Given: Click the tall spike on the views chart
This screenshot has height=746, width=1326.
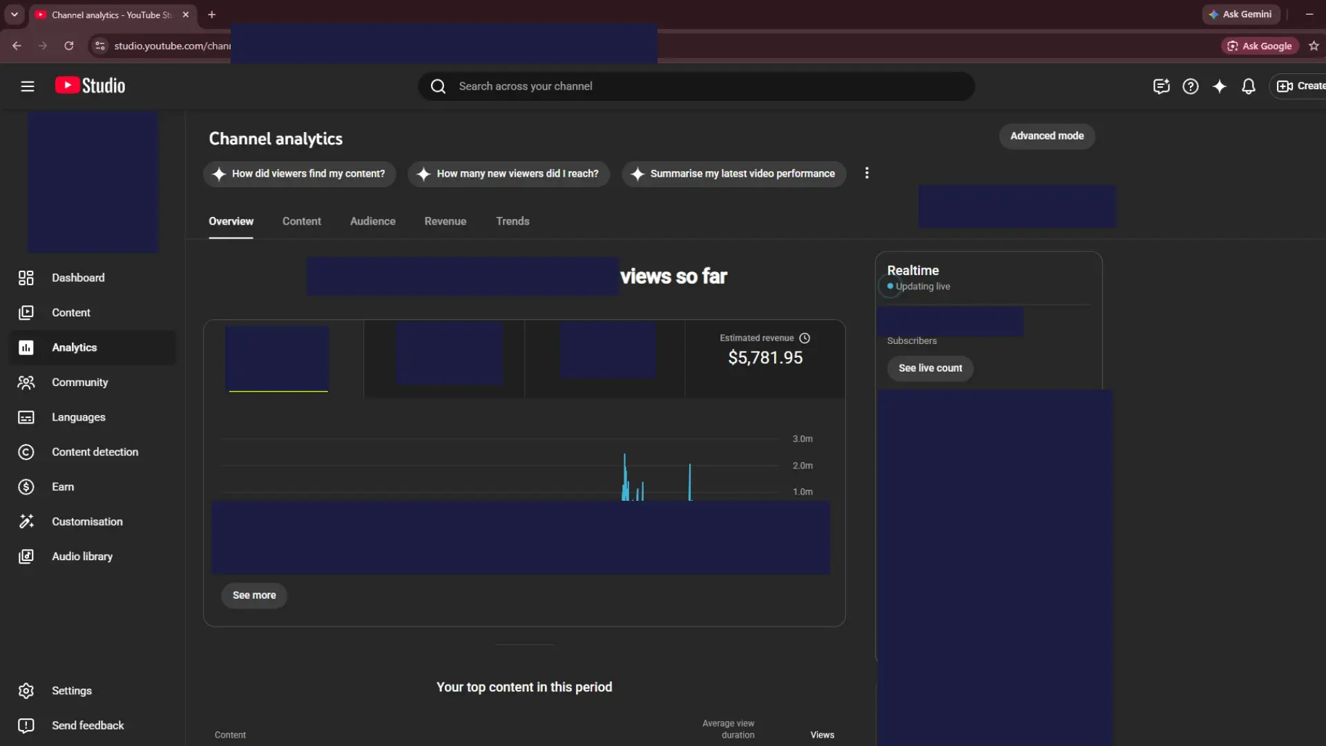Looking at the screenshot, I should pyautogui.click(x=624, y=477).
